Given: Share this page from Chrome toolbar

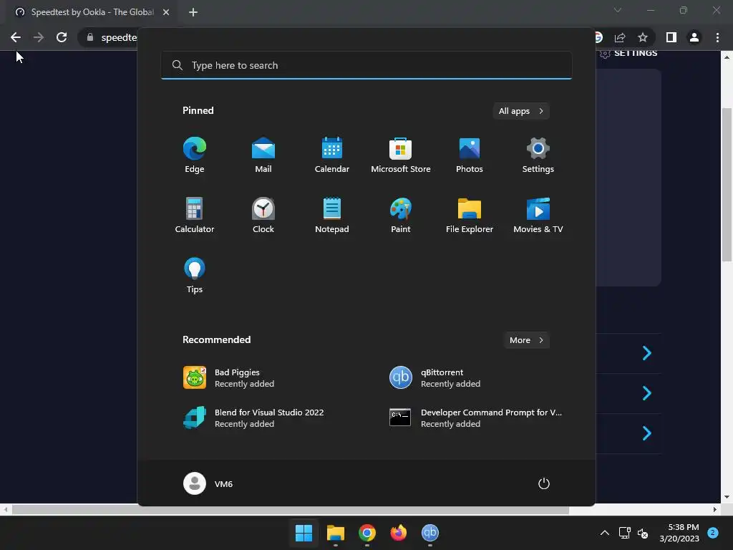Looking at the screenshot, I should (x=620, y=37).
